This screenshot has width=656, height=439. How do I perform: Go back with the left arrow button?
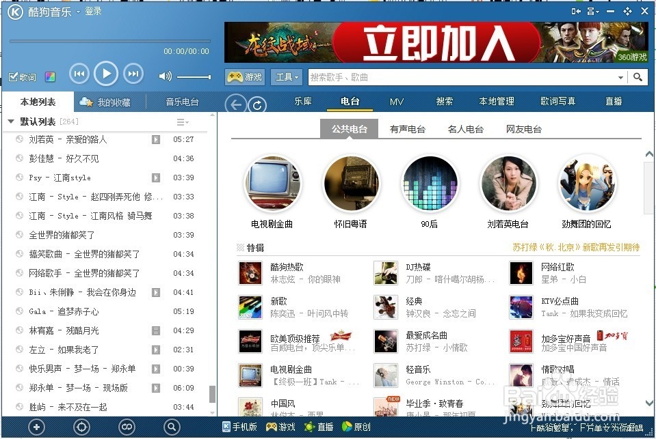pos(236,104)
